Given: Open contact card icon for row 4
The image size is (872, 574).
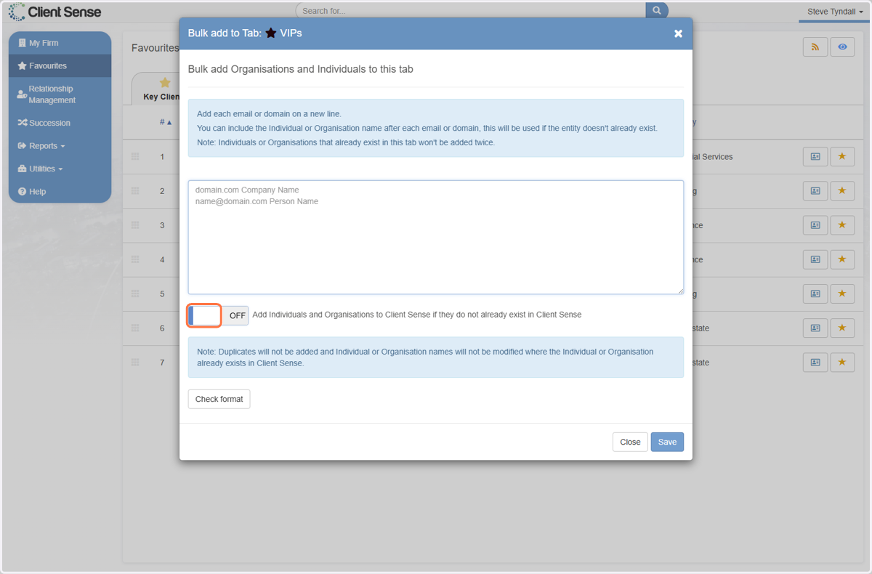Looking at the screenshot, I should 815,259.
